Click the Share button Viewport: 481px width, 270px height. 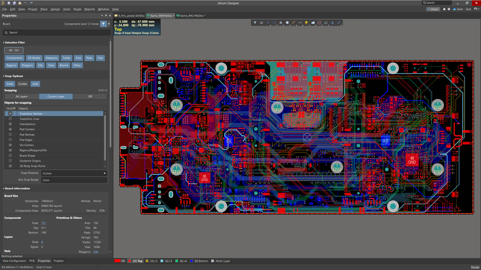(x=433, y=9)
